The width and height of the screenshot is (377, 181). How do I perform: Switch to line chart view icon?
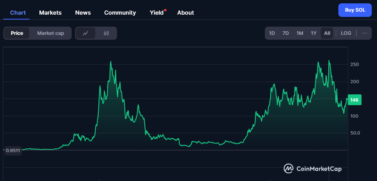point(86,33)
